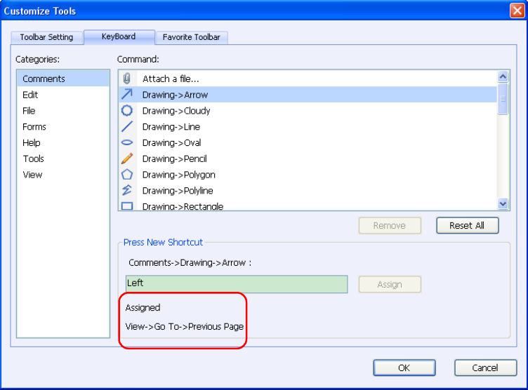This screenshot has height=390, width=528.
Task: Click the Cloudy drawing icon
Action: pos(126,110)
